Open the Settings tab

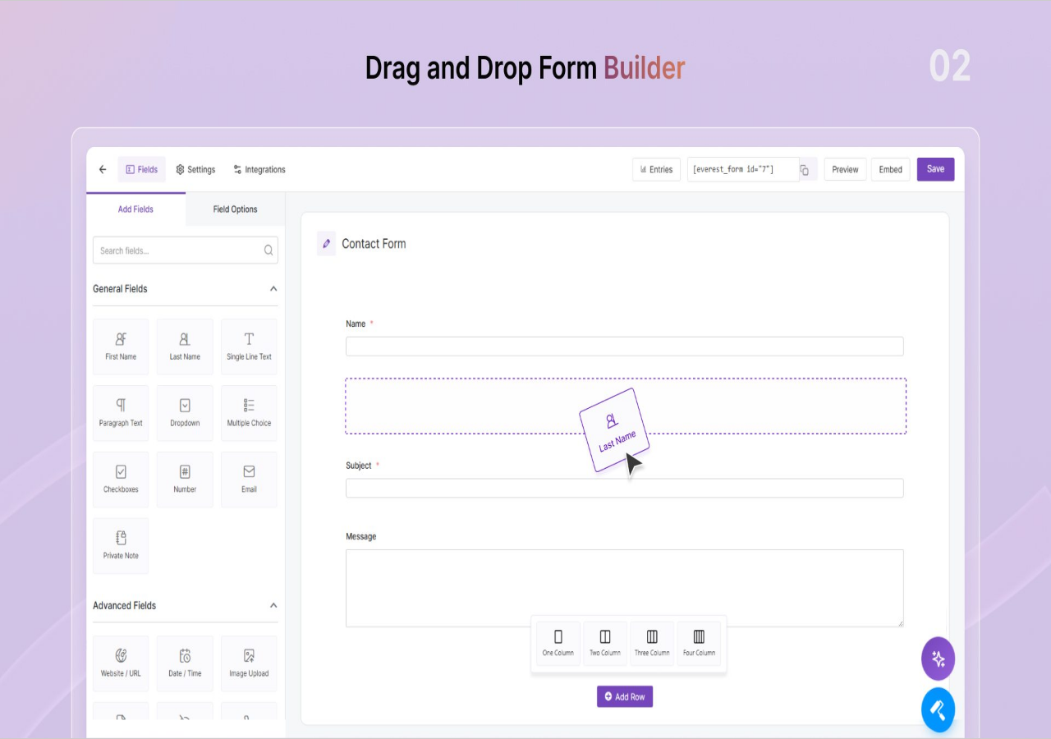pos(195,170)
